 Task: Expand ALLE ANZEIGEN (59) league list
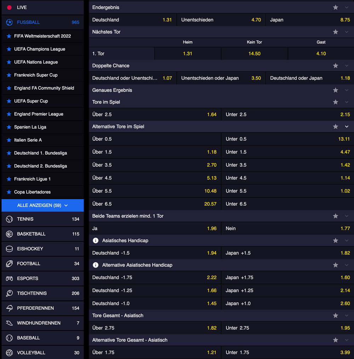pos(42,205)
